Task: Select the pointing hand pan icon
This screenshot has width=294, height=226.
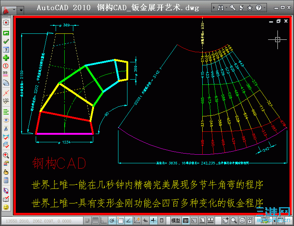Action: pos(6,172)
